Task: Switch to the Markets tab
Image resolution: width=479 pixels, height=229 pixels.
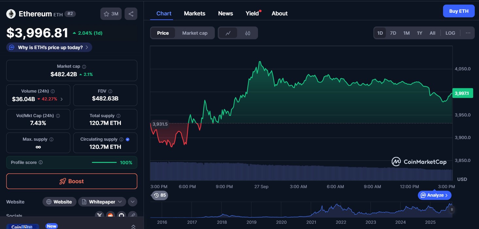Action: coord(195,13)
